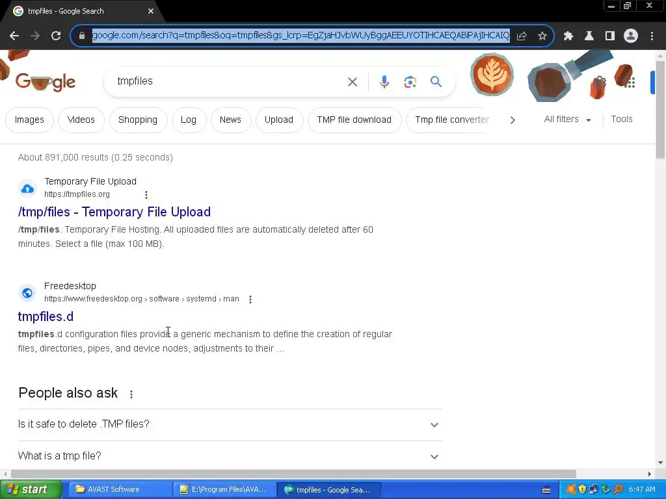Open /tmp/files - Temporary File Upload link
Screen dimensions: 666x499
point(114,212)
